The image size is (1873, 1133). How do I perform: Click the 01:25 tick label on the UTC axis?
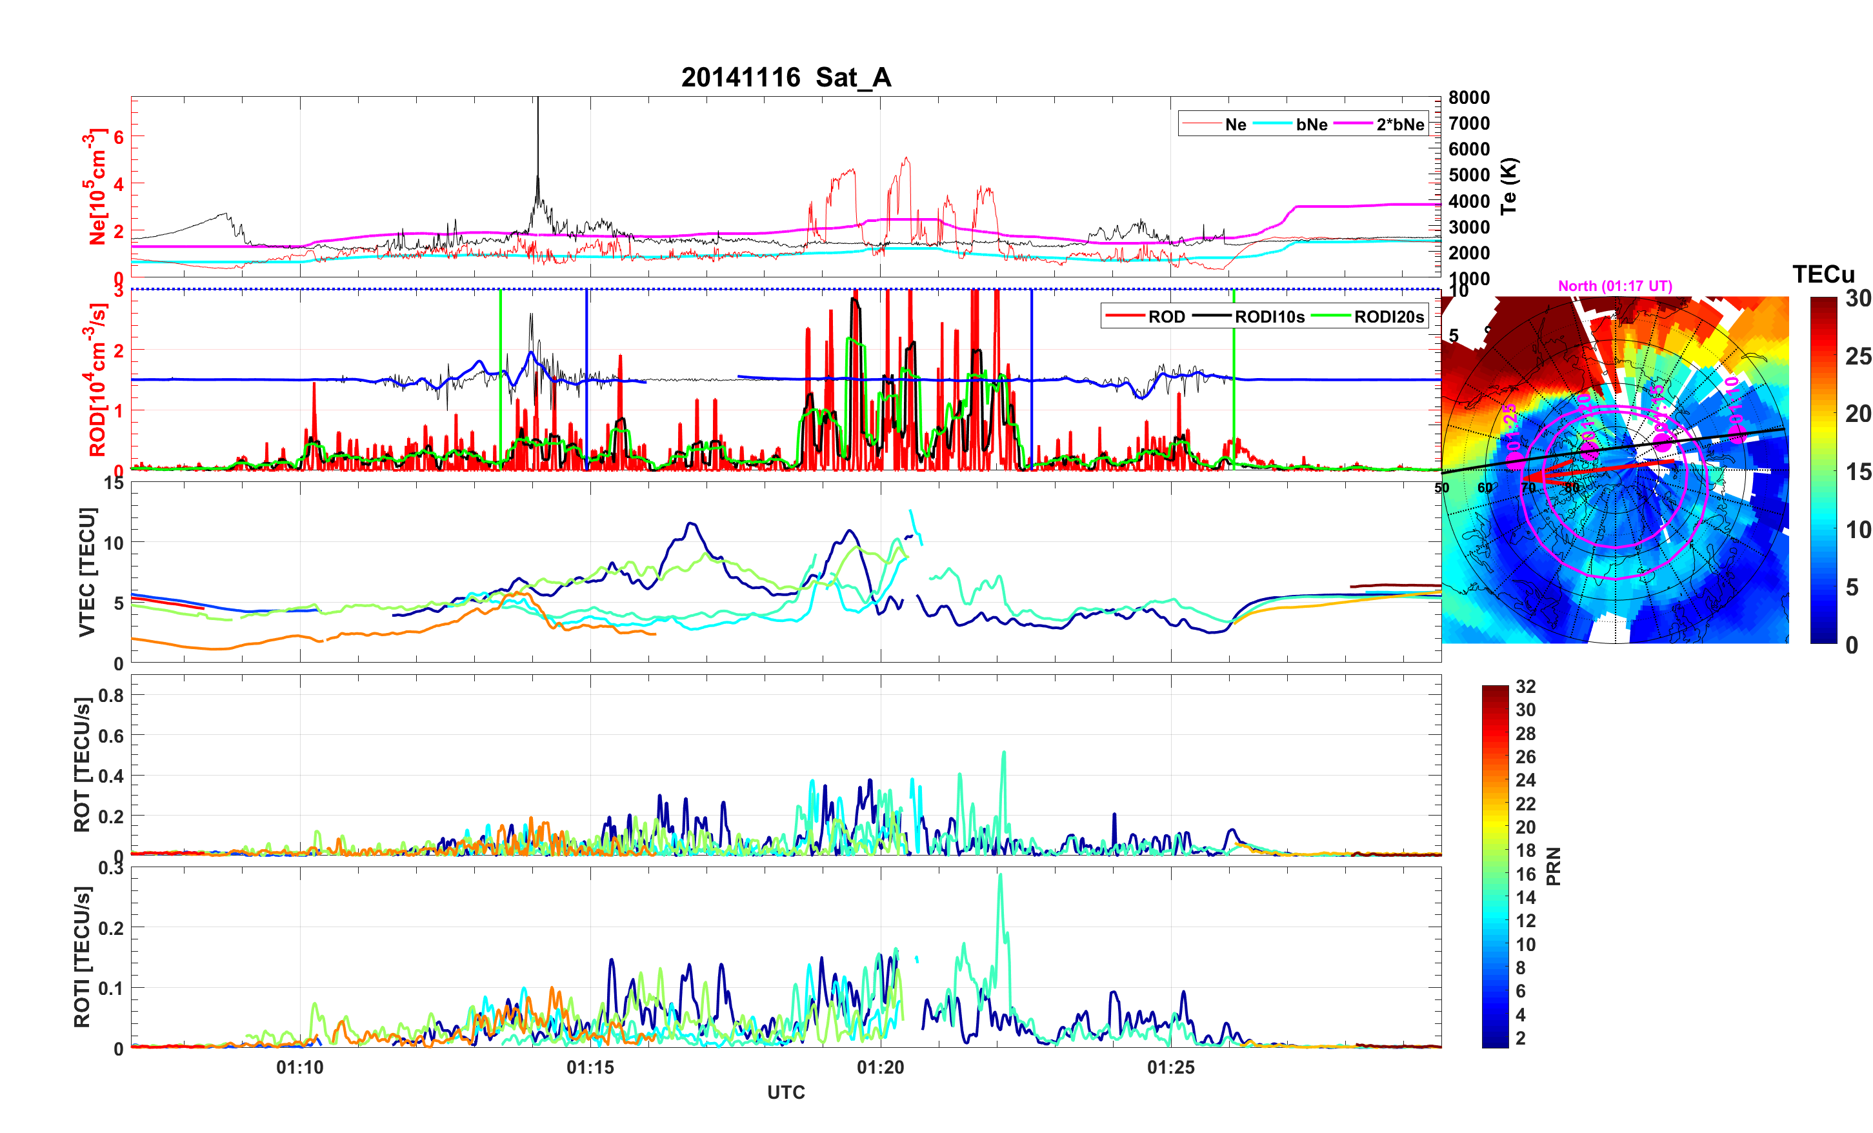tap(1170, 1067)
